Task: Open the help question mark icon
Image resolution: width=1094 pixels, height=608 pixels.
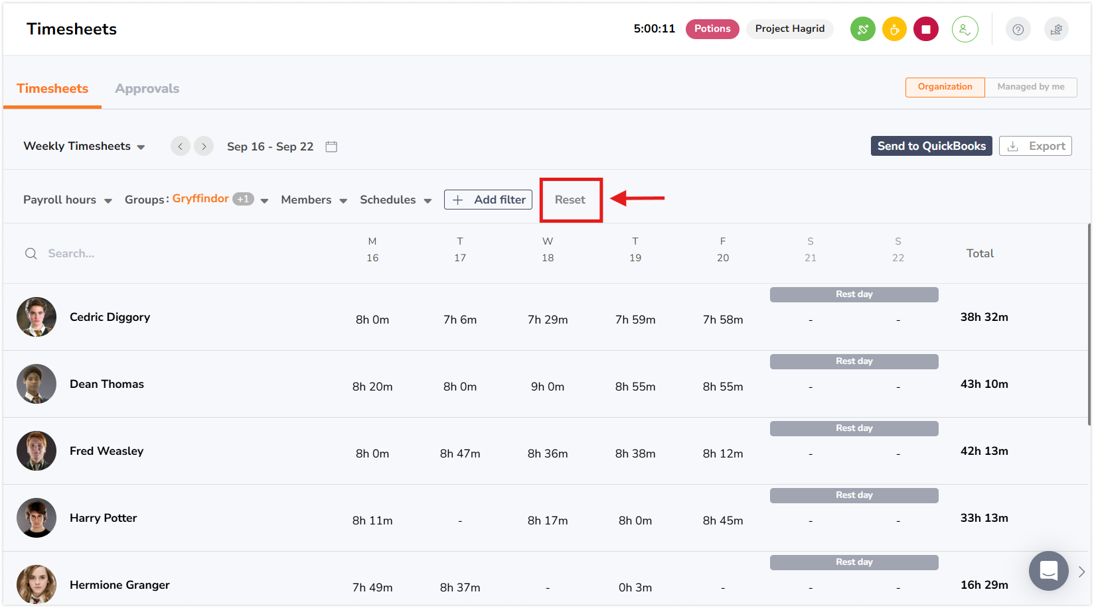Action: 1018,29
